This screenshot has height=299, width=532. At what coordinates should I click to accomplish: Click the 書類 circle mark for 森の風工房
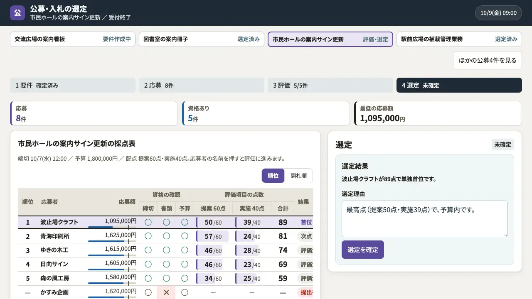[166, 278]
